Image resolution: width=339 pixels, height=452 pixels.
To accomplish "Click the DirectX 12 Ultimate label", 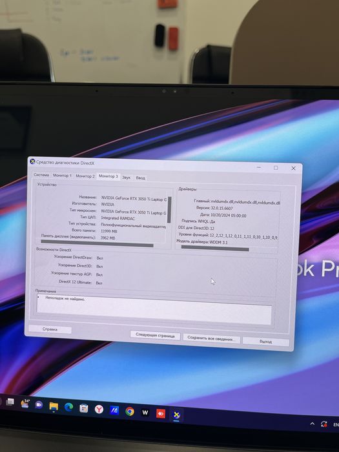I will click(x=76, y=282).
